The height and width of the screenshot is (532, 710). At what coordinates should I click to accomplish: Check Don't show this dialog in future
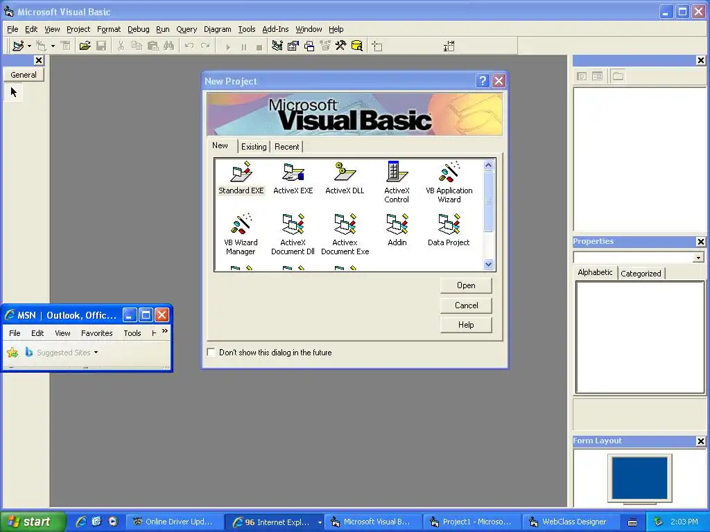pos(211,352)
